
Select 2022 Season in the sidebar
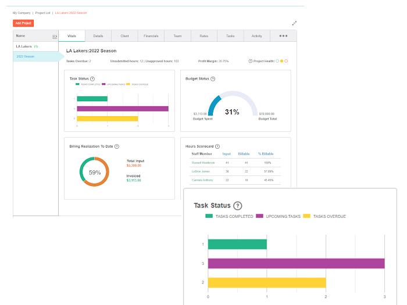pyautogui.click(x=35, y=56)
